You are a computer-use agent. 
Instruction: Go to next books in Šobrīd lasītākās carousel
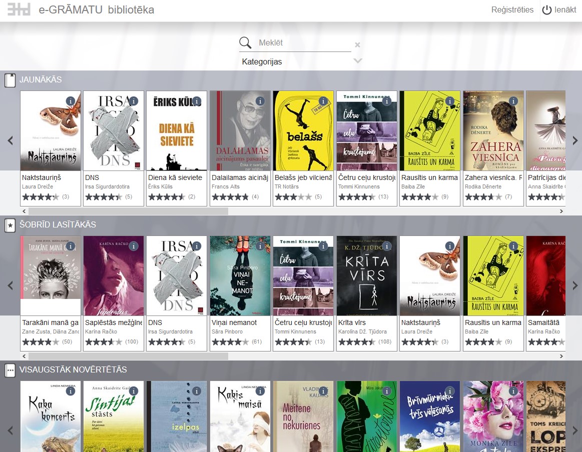[x=575, y=285]
